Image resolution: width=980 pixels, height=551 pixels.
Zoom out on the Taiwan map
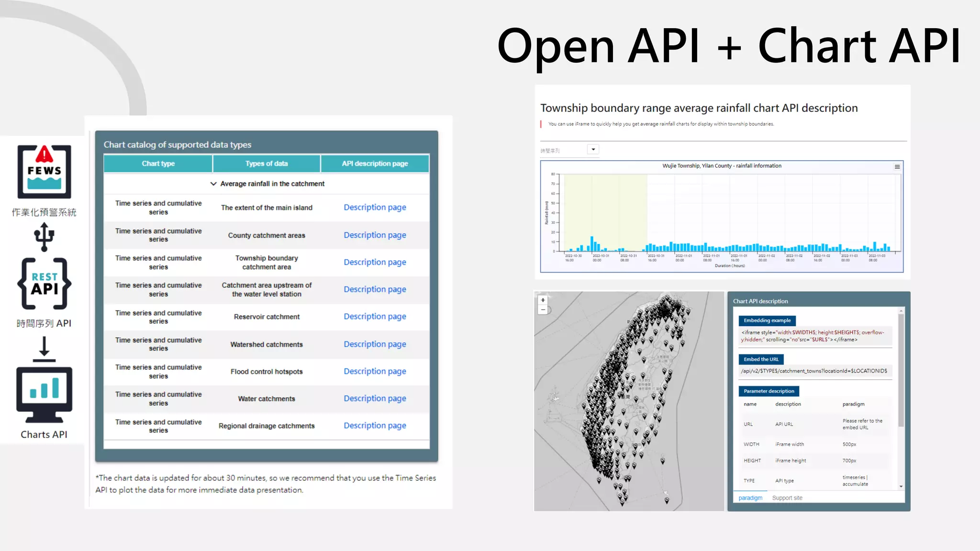pyautogui.click(x=543, y=310)
